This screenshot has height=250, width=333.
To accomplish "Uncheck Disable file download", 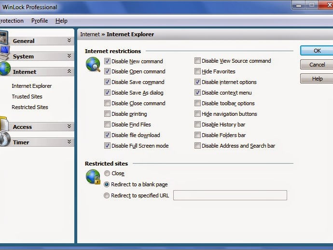I will point(107,135).
